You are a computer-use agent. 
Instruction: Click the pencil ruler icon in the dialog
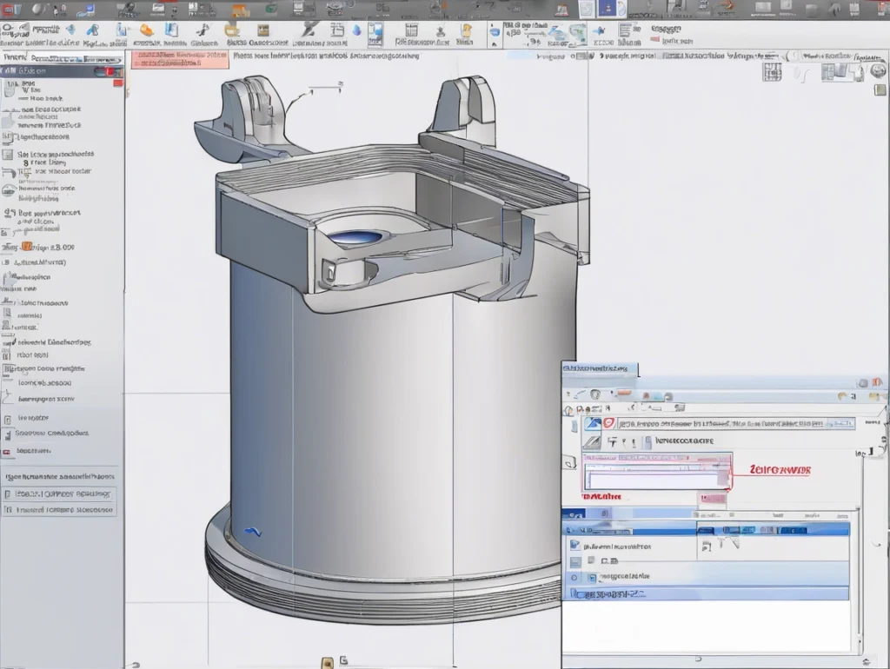(592, 441)
